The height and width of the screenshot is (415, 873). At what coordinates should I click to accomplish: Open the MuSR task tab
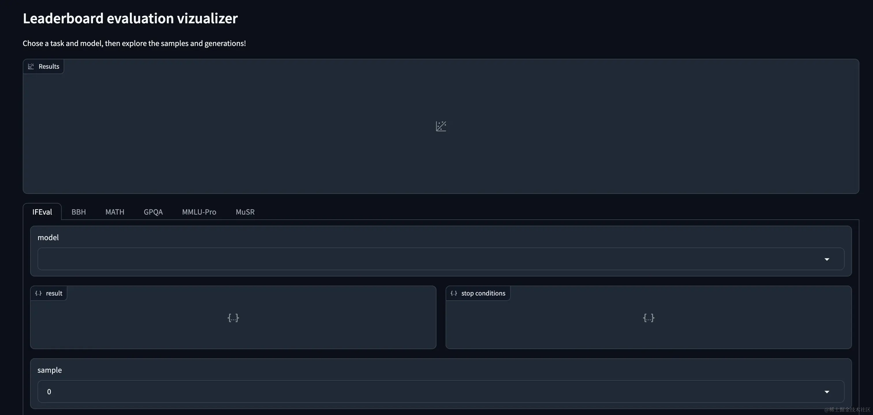[x=245, y=212]
